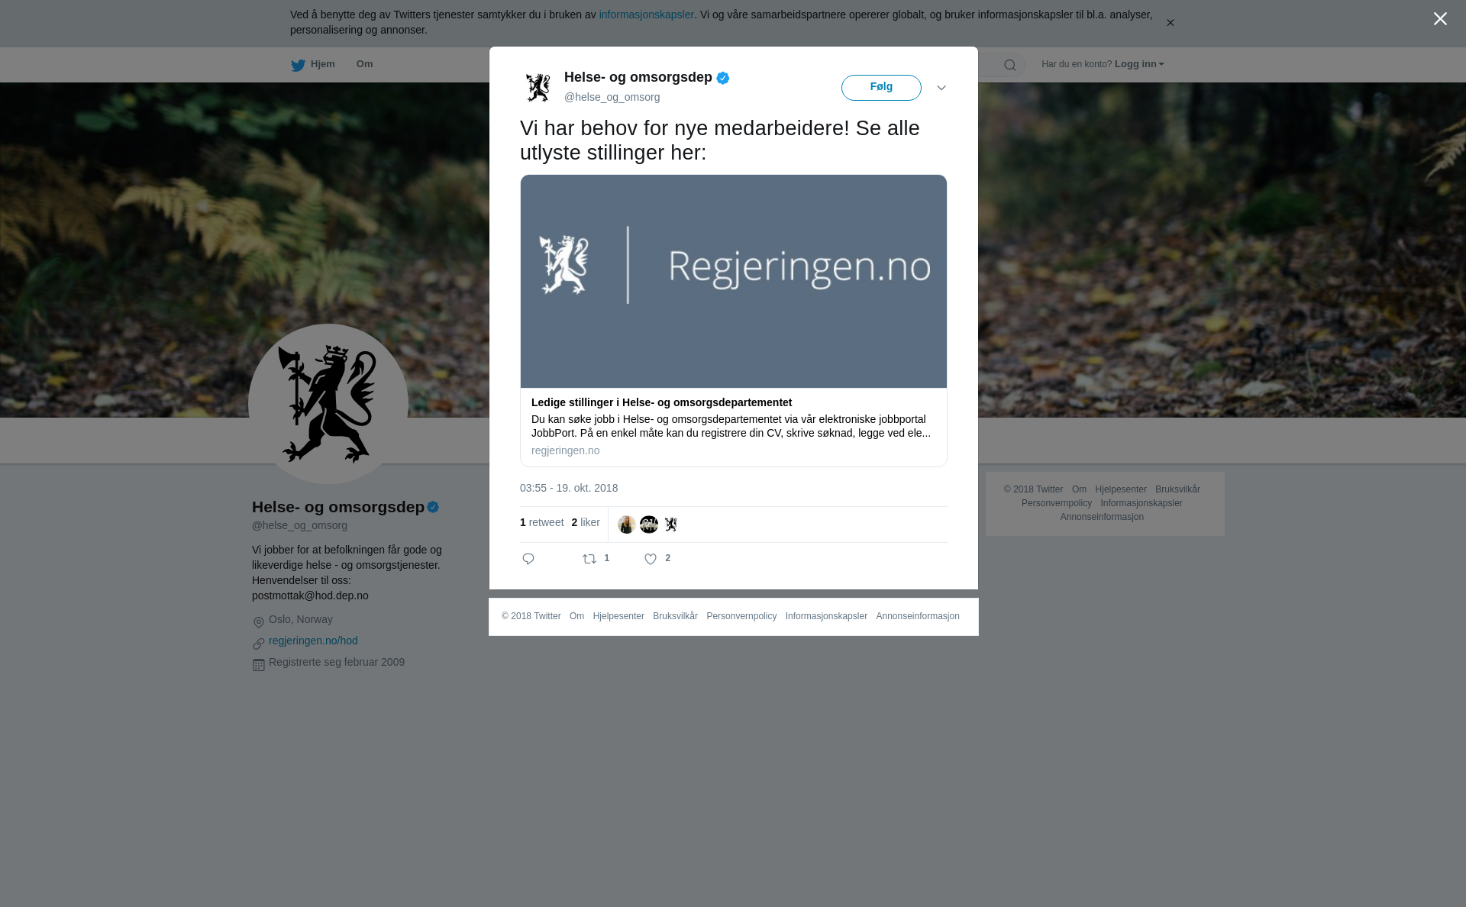Open the search magnifier icon in top bar

click(1010, 65)
